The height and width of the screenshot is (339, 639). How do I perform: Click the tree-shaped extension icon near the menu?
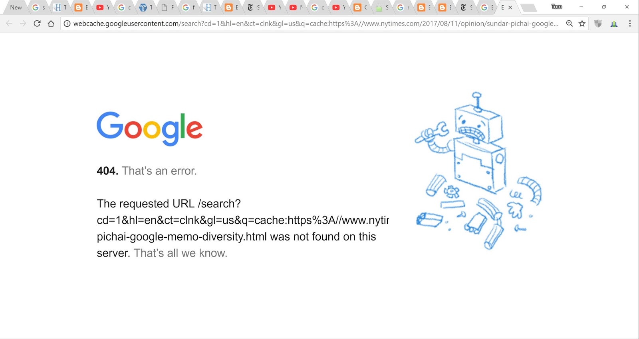(x=614, y=23)
